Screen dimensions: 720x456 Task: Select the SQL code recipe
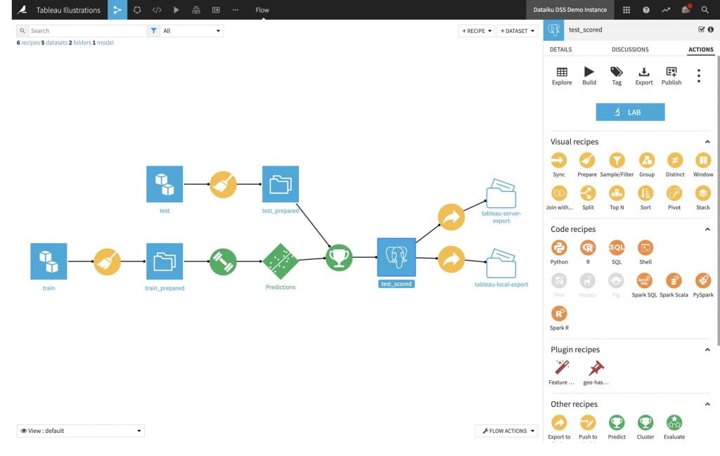617,248
